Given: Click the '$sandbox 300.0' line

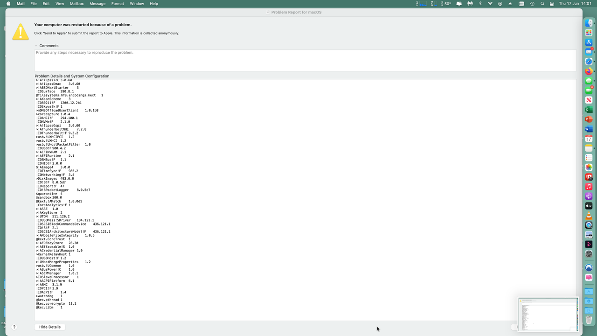Looking at the screenshot, I should point(49,197).
